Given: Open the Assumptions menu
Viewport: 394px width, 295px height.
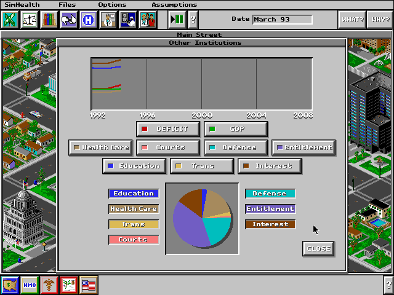Looking at the screenshot, I should click(174, 4).
